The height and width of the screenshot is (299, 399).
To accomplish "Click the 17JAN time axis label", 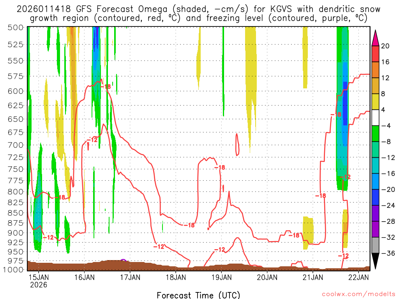I will (x=130, y=277).
